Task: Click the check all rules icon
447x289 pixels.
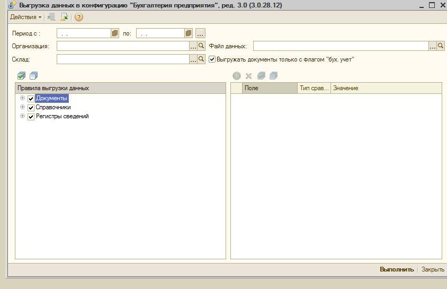Action: (21, 76)
